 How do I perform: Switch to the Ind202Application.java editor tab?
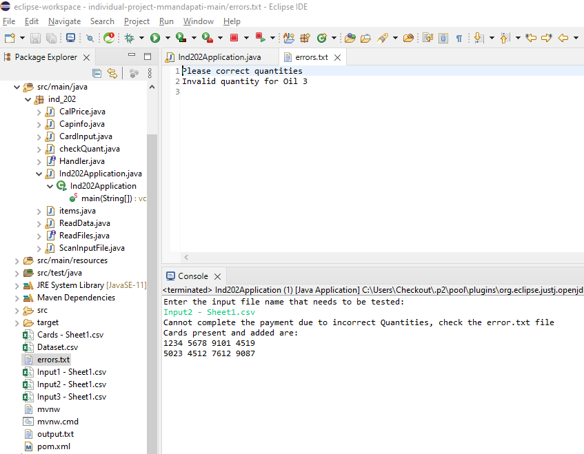pyautogui.click(x=219, y=57)
